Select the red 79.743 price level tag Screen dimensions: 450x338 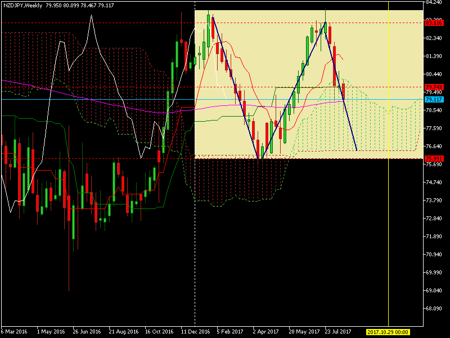click(x=434, y=87)
